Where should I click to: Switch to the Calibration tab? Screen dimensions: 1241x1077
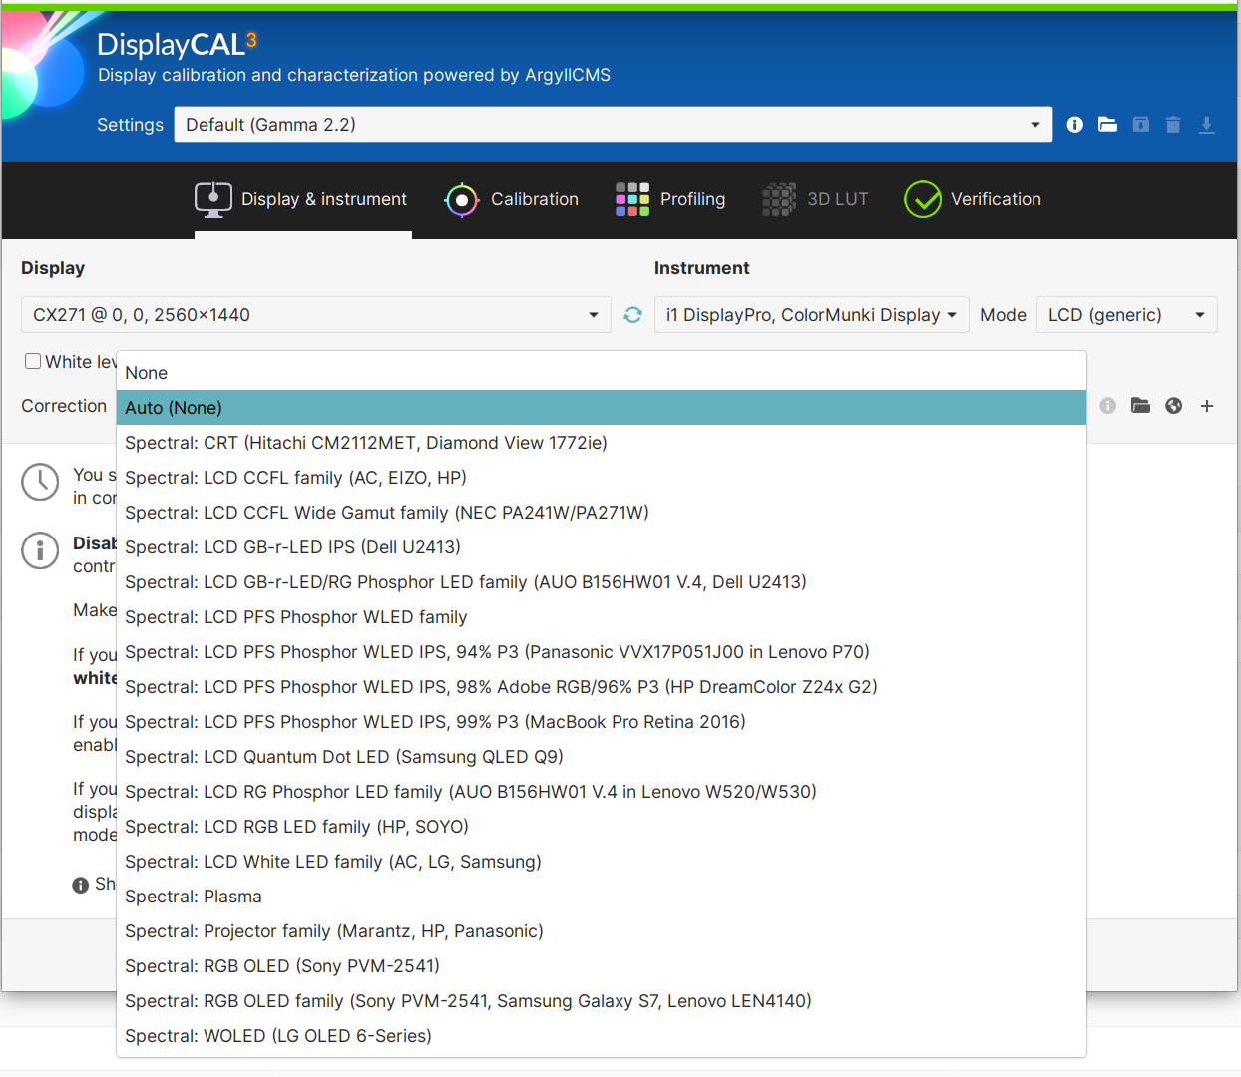[512, 199]
